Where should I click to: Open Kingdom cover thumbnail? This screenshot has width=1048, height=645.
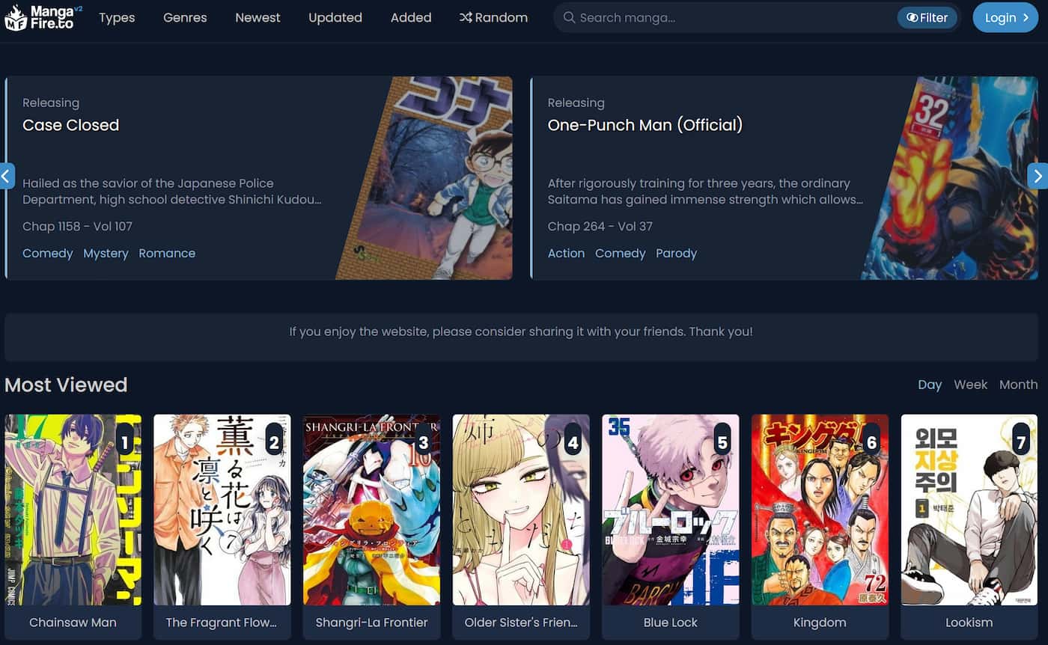point(820,510)
